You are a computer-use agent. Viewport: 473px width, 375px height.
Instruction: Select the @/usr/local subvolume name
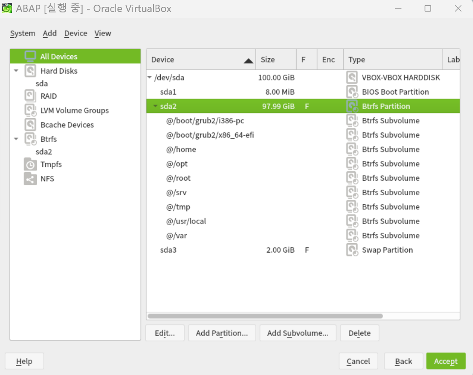point(186,221)
